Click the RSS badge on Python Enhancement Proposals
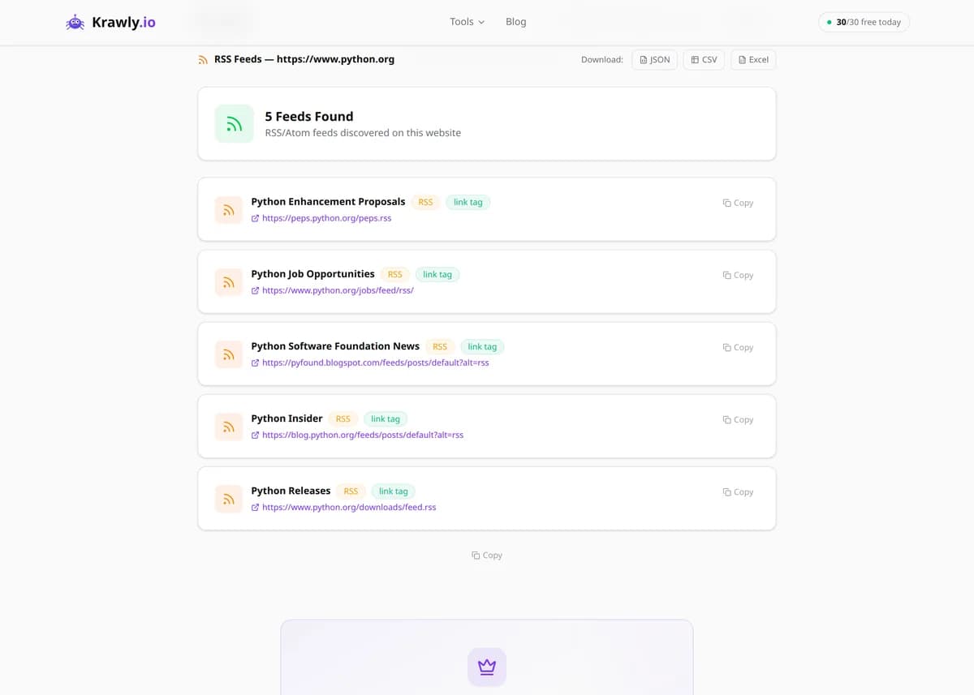The image size is (974, 695). click(425, 202)
